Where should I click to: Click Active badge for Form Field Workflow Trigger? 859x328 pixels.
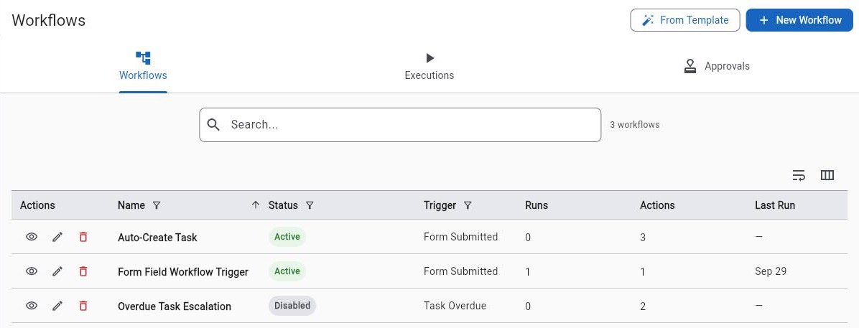(x=287, y=271)
